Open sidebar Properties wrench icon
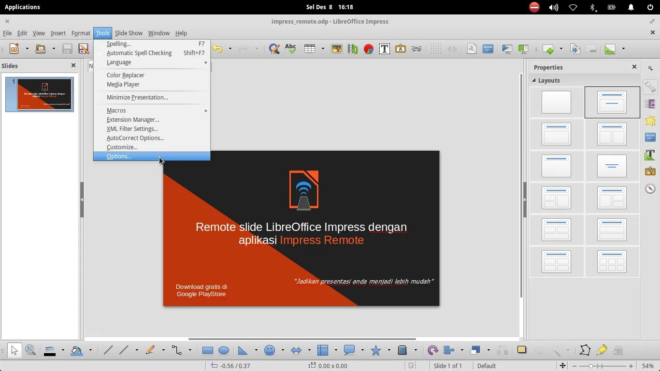The width and height of the screenshot is (660, 371). tap(650, 87)
